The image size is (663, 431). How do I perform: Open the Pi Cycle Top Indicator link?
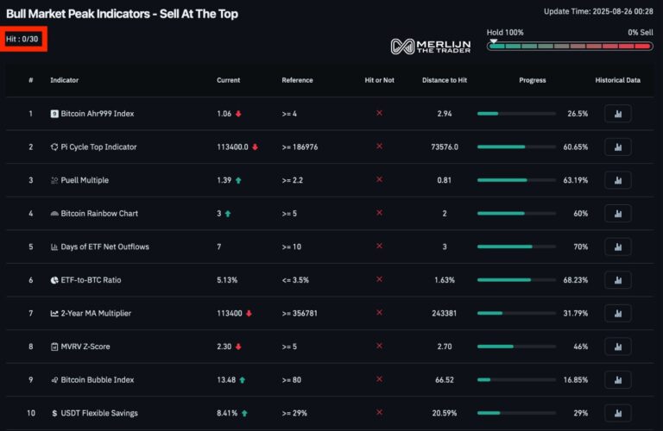[x=98, y=147]
